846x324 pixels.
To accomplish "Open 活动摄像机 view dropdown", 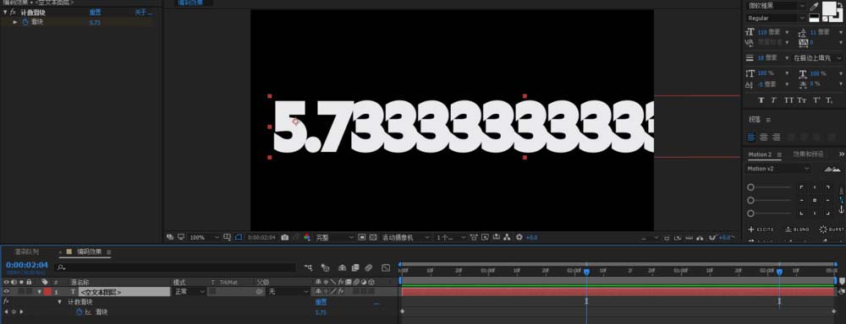I will click(406, 237).
